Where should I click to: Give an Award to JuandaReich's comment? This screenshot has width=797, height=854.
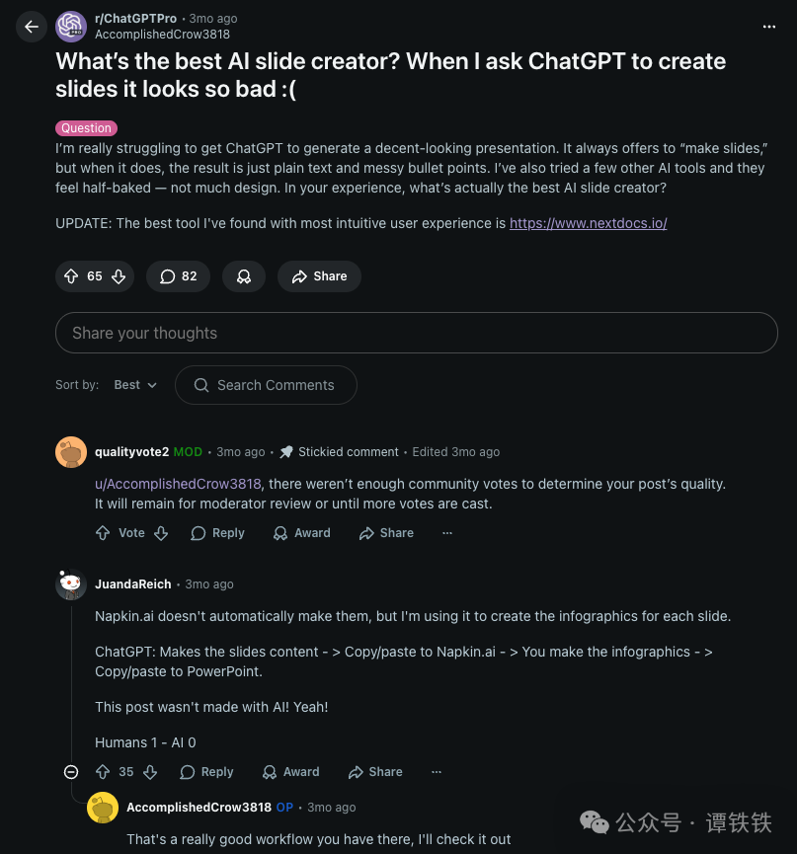[290, 772]
